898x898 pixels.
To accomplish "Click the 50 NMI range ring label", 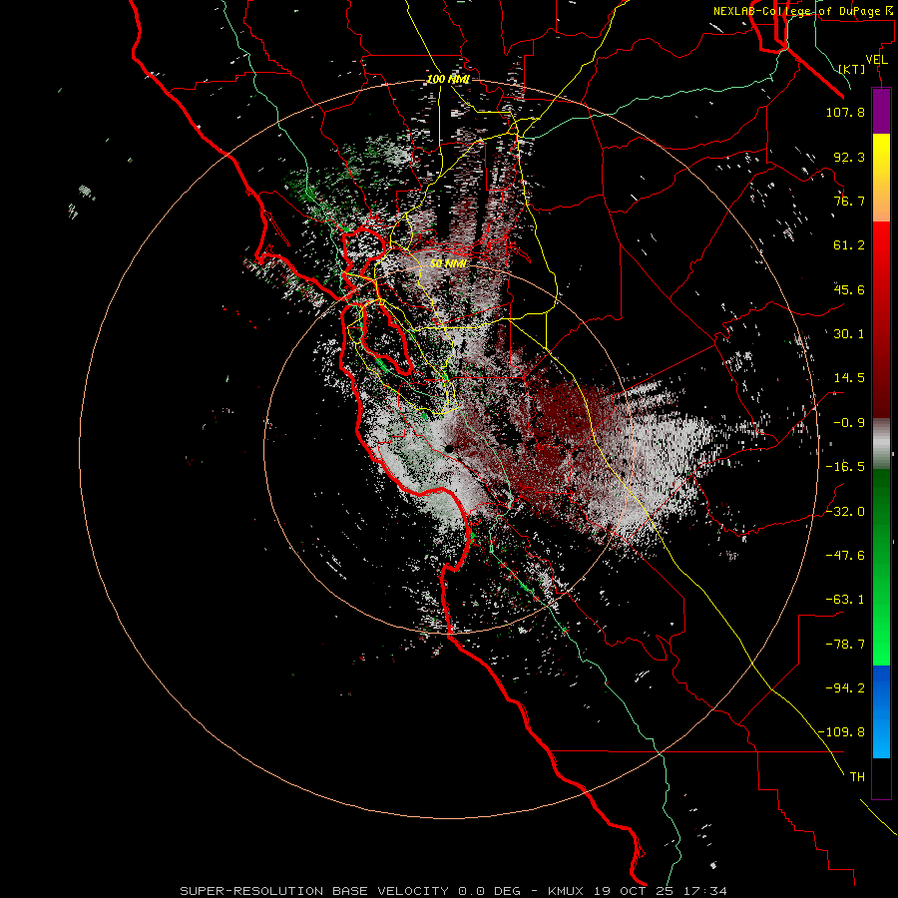I will click(x=448, y=263).
